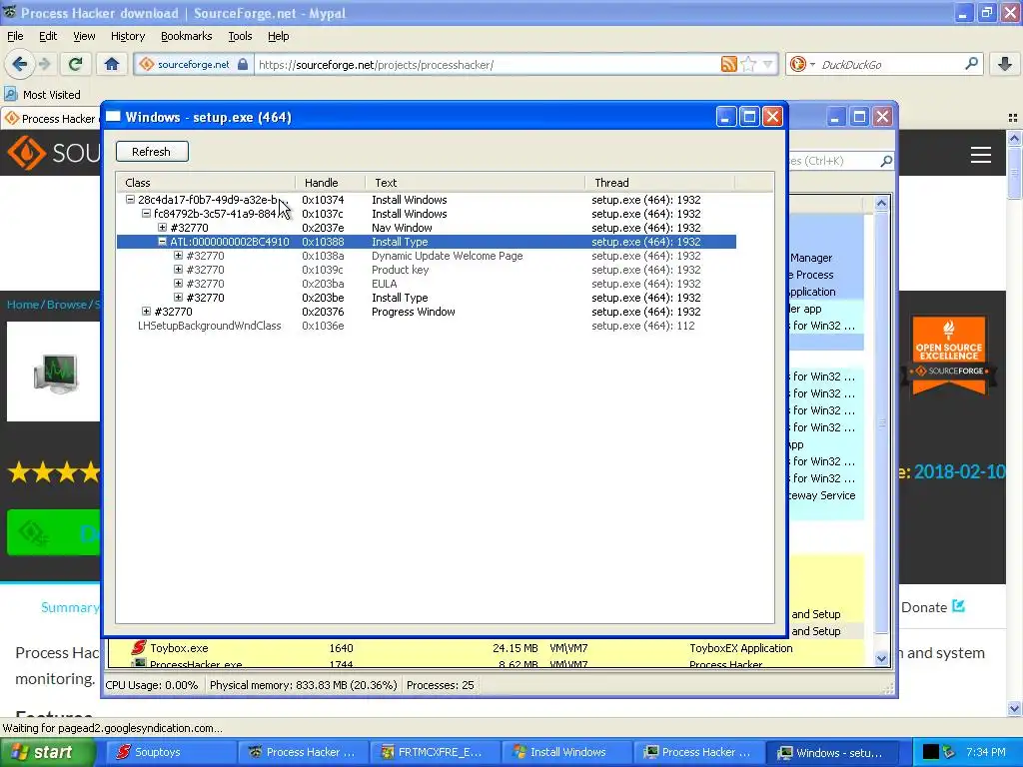Sort by the Thread column header
1023x767 pixels.
point(659,183)
